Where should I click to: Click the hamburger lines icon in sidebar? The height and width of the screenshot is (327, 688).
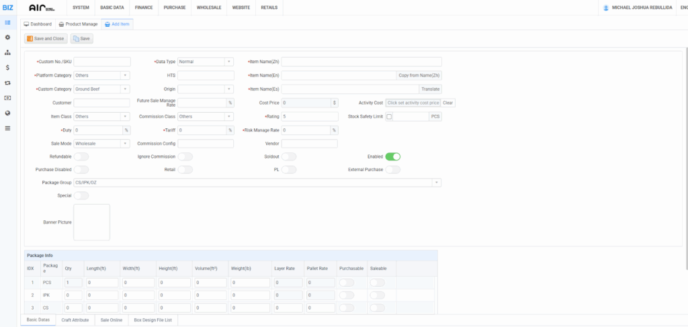(x=7, y=128)
